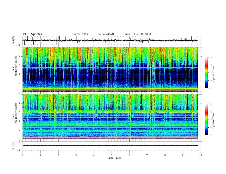Image resolution: width=226 pixels, height=174 pixels.
Task: Click the ch.3 black voltage trace
Action: click(110, 146)
